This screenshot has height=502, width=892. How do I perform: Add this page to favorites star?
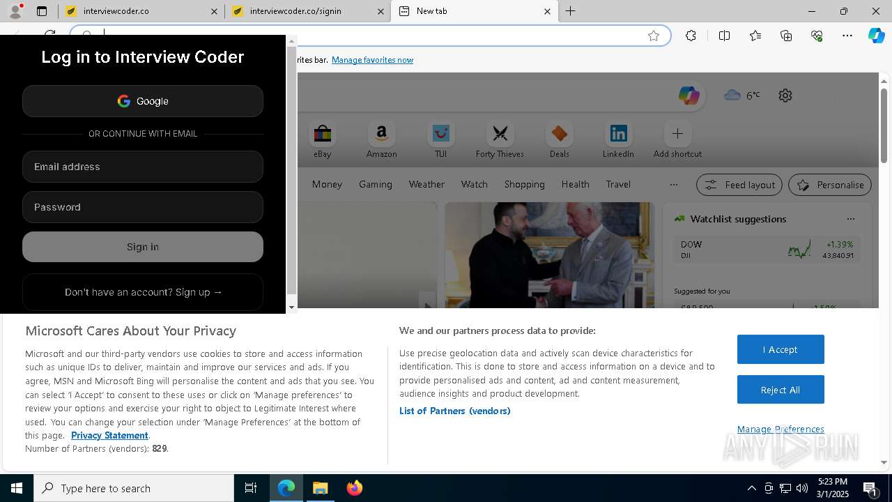pos(654,36)
